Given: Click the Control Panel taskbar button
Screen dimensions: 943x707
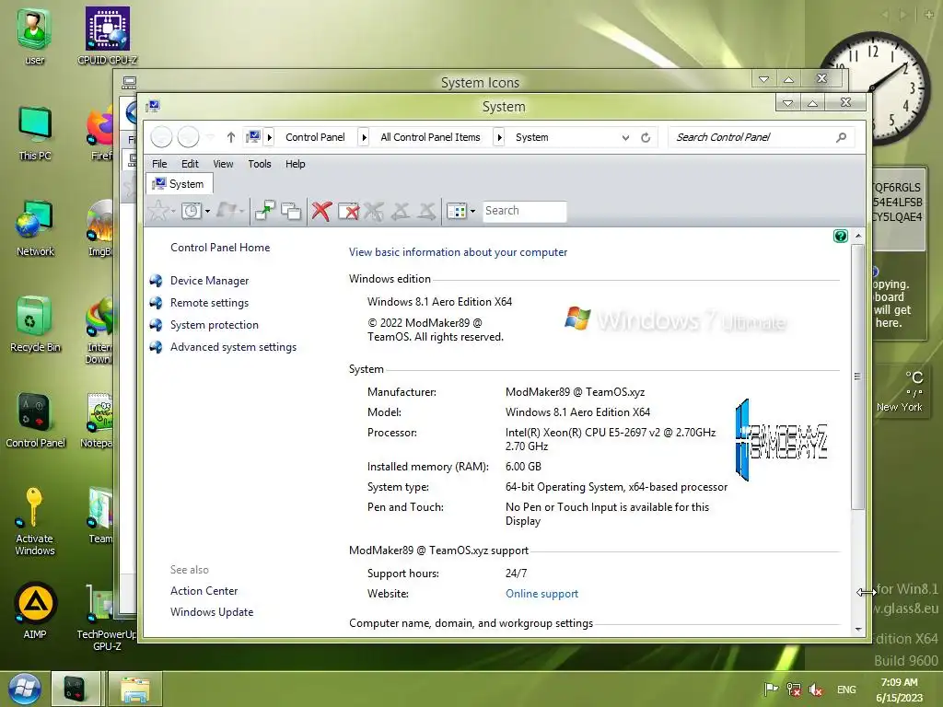Looking at the screenshot, I should pos(76,689).
